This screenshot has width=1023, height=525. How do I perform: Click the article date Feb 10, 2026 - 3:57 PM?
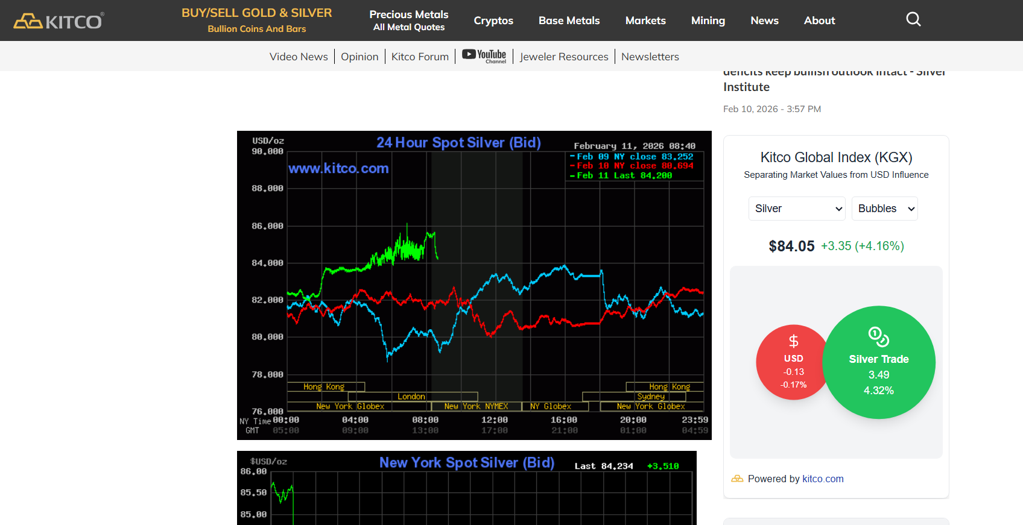click(x=772, y=109)
